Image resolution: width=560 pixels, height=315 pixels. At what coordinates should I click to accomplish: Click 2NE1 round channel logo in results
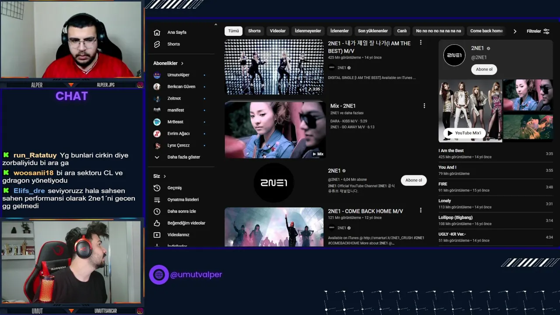[274, 183]
